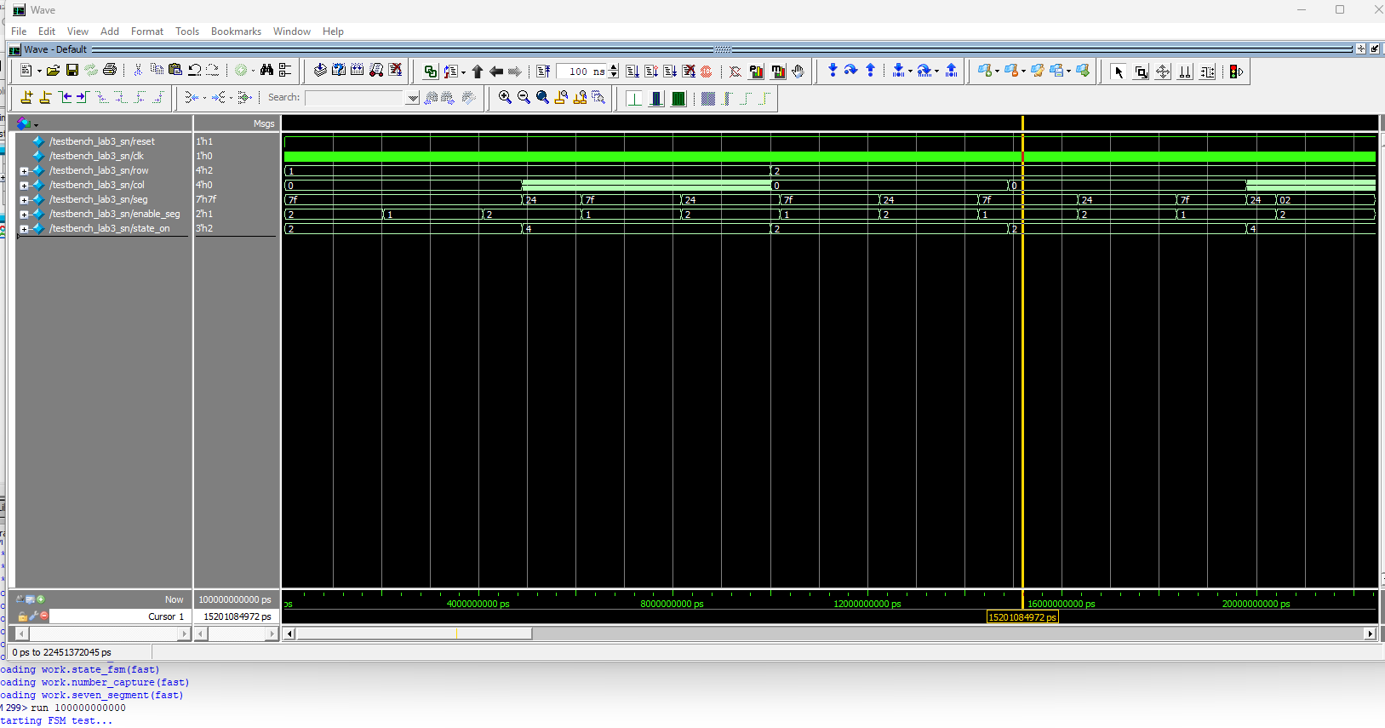Image resolution: width=1385 pixels, height=728 pixels.
Task: Click the Find binoculars icon
Action: 266,71
